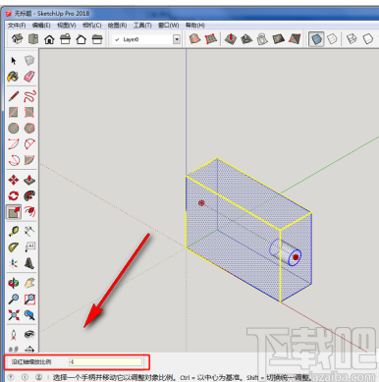This screenshot has width=379, height=382.
Task: Switch to Right view
Action: point(66,39)
